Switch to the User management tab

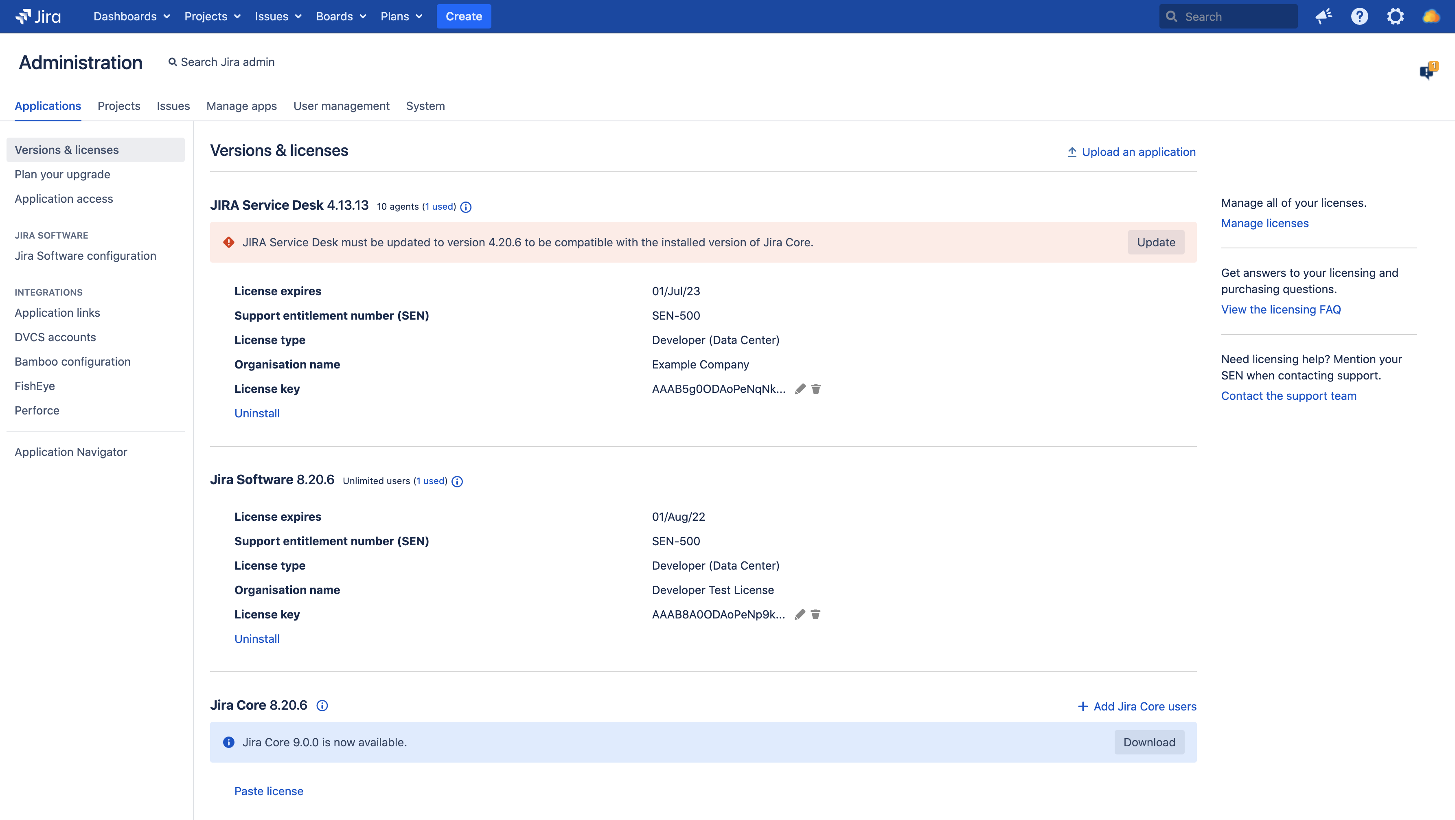tap(341, 106)
